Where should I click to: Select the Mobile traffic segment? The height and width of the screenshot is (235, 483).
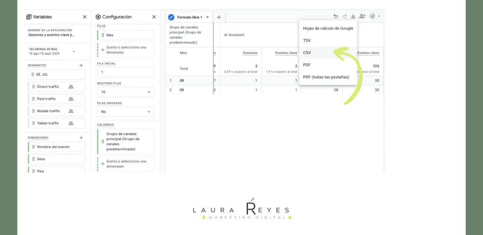click(57, 111)
